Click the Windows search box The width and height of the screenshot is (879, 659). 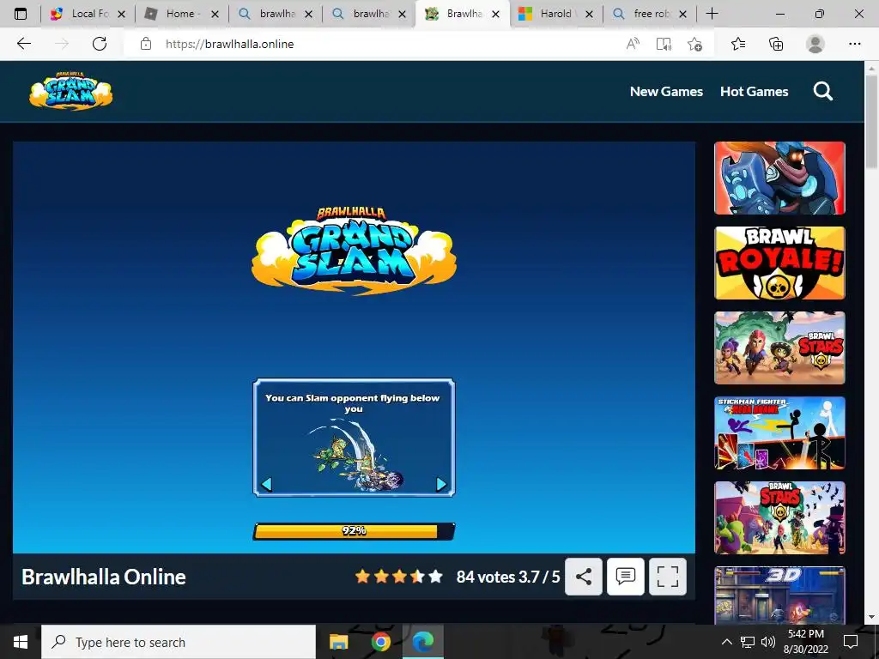point(179,642)
